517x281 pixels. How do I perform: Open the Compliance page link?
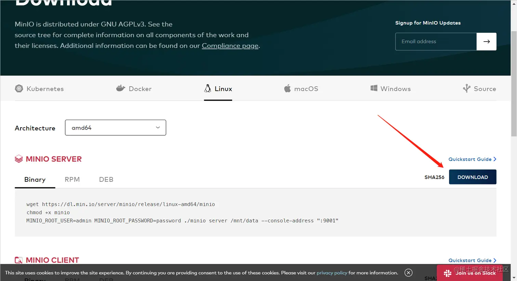tap(230, 46)
